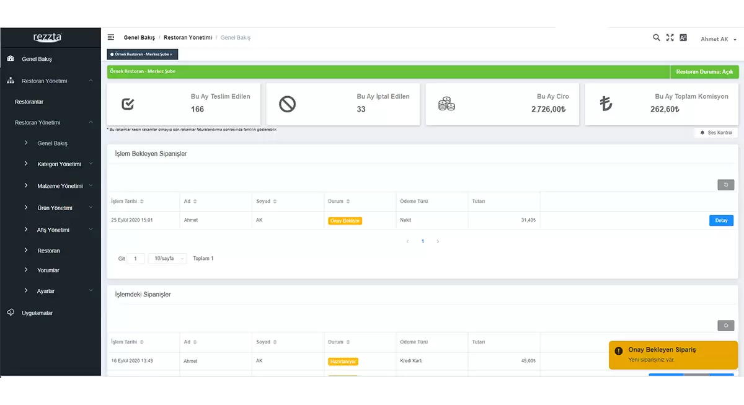Viewport: 744px width, 405px height.
Task: Click the Genel Bakış dashboard icon
Action: coord(11,59)
